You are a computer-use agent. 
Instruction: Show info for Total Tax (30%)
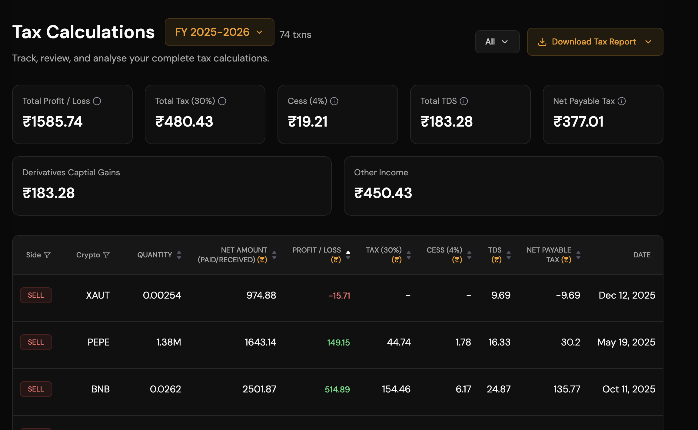[x=222, y=101]
